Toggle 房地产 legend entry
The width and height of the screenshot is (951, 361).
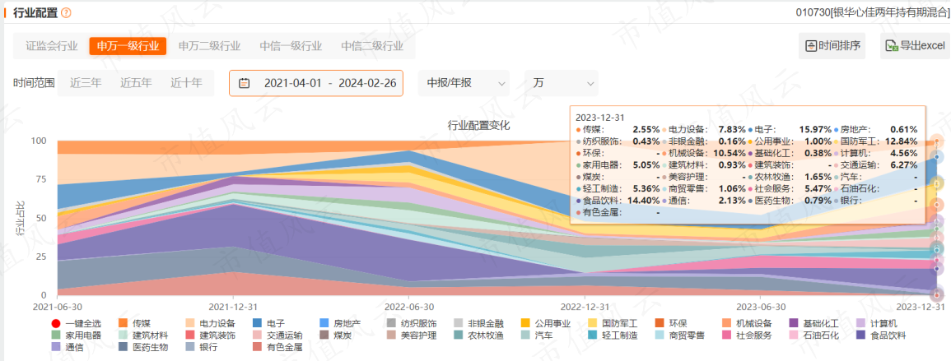(339, 323)
